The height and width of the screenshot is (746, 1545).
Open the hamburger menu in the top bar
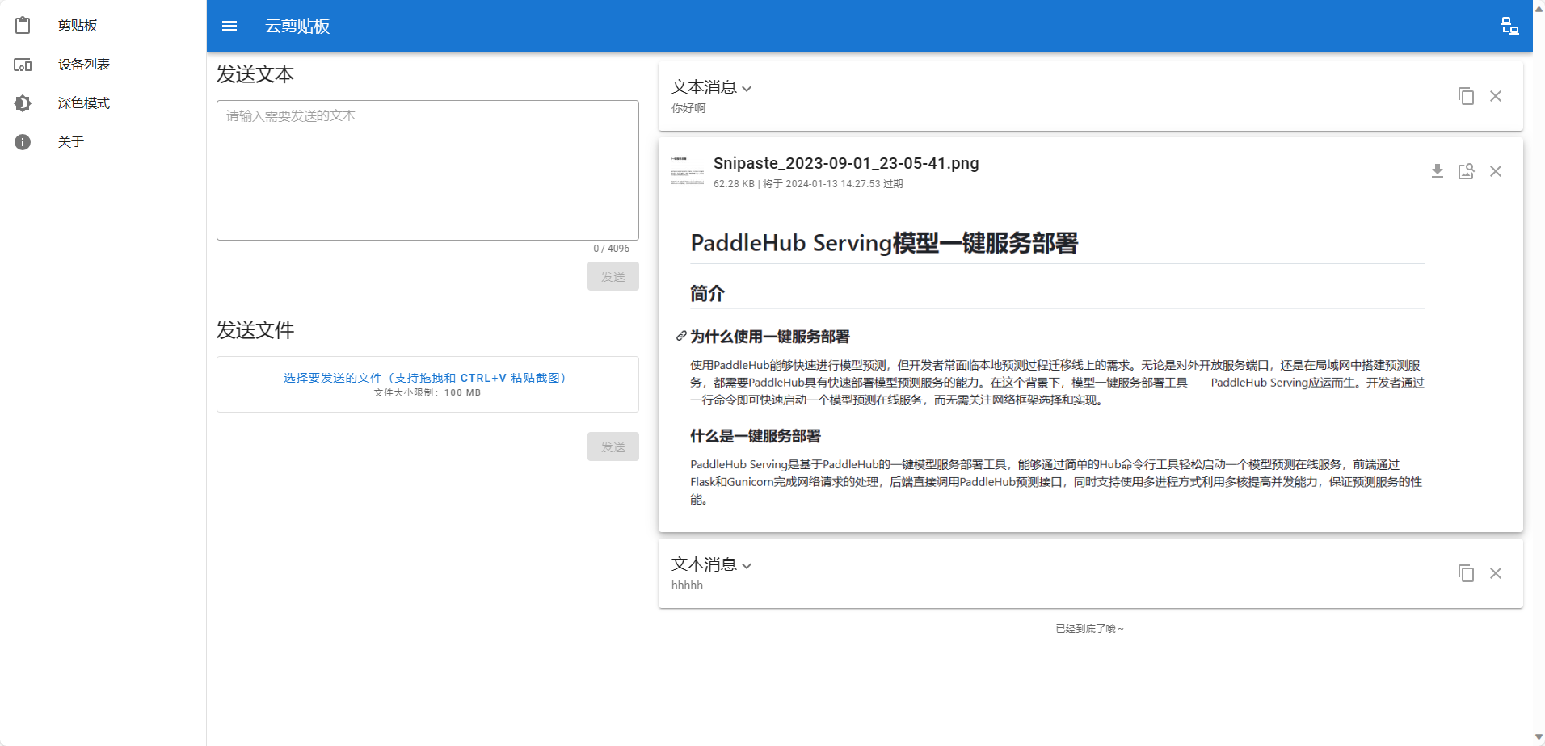pos(229,25)
